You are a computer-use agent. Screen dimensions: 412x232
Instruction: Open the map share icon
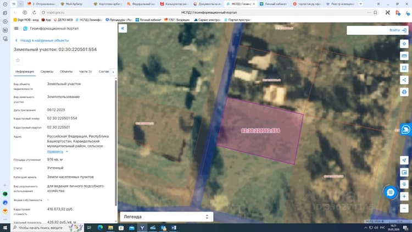pos(404,80)
